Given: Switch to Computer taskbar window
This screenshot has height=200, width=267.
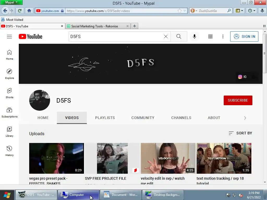Looking at the screenshot, I should click(78, 195).
